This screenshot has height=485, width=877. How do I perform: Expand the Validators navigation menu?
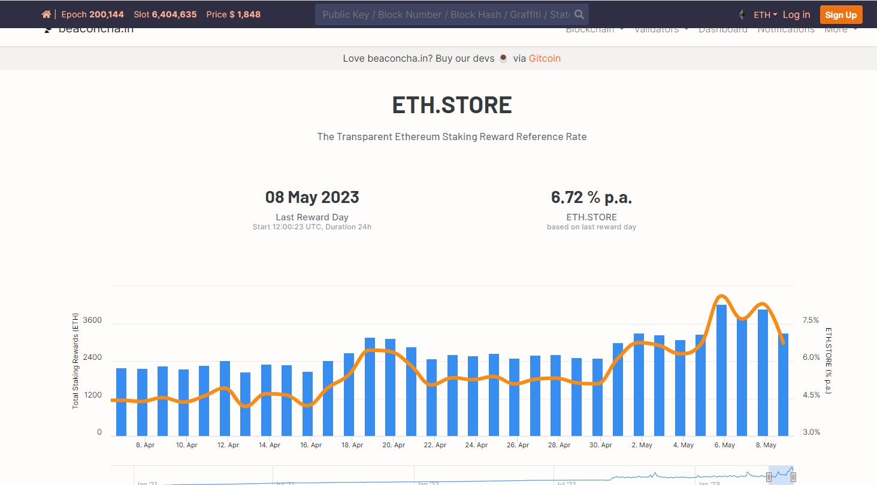point(661,30)
